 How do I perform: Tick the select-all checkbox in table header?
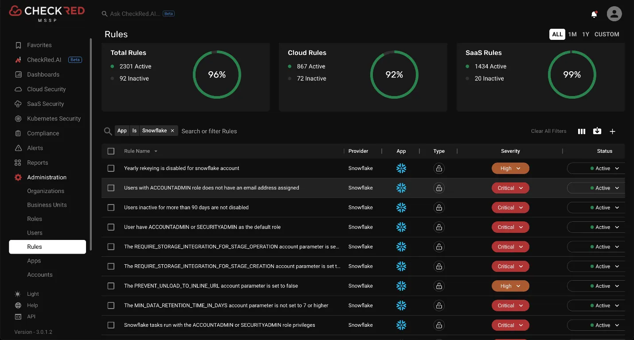111,151
